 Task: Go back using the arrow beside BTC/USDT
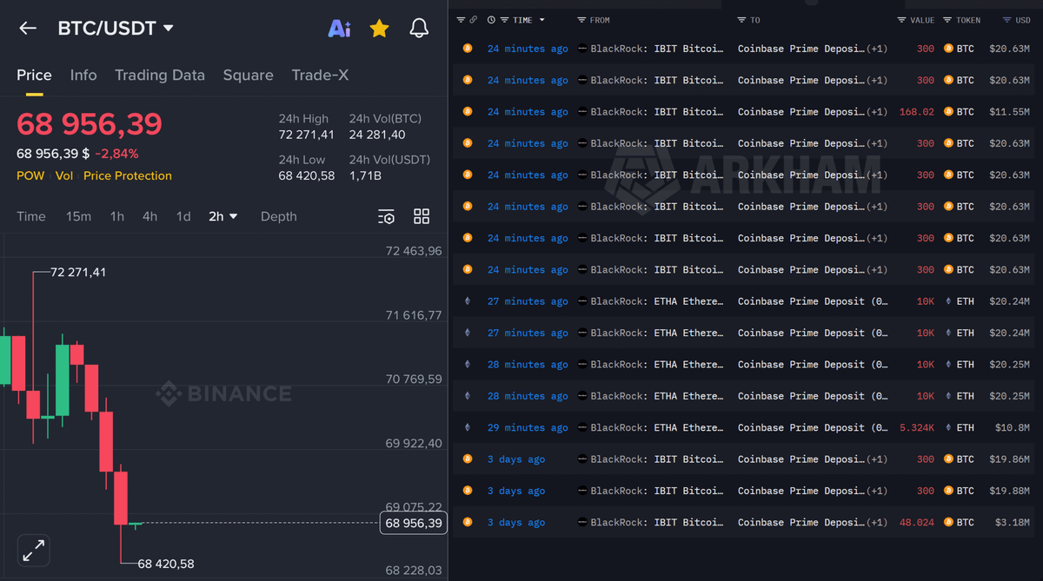28,29
